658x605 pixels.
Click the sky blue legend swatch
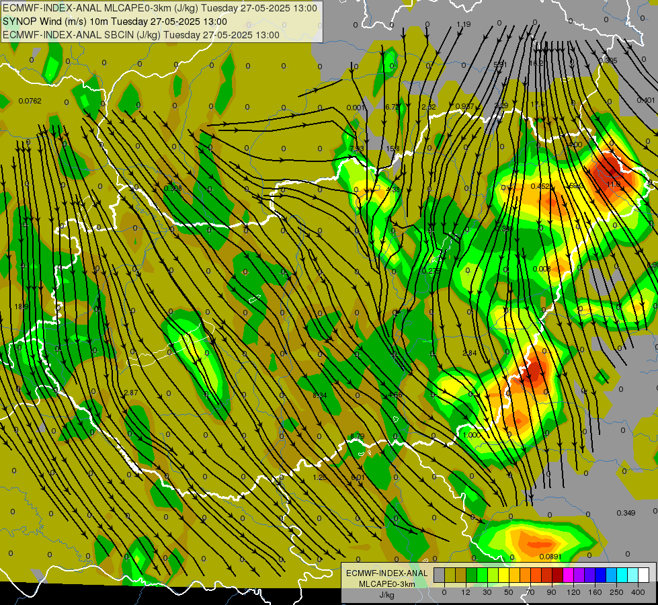point(612,575)
